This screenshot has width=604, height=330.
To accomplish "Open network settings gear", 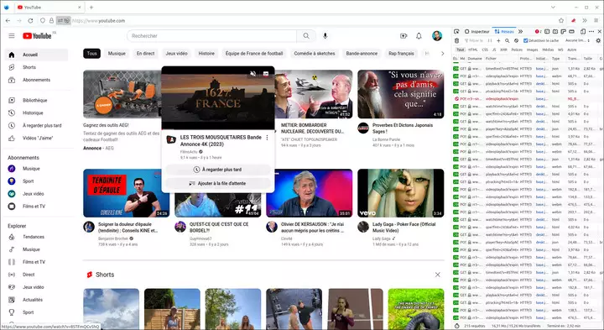I will 598,40.
